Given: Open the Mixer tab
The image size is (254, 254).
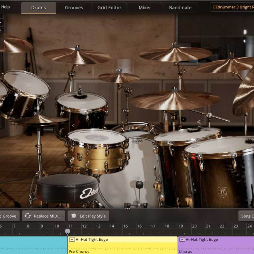Looking at the screenshot, I should [x=145, y=8].
